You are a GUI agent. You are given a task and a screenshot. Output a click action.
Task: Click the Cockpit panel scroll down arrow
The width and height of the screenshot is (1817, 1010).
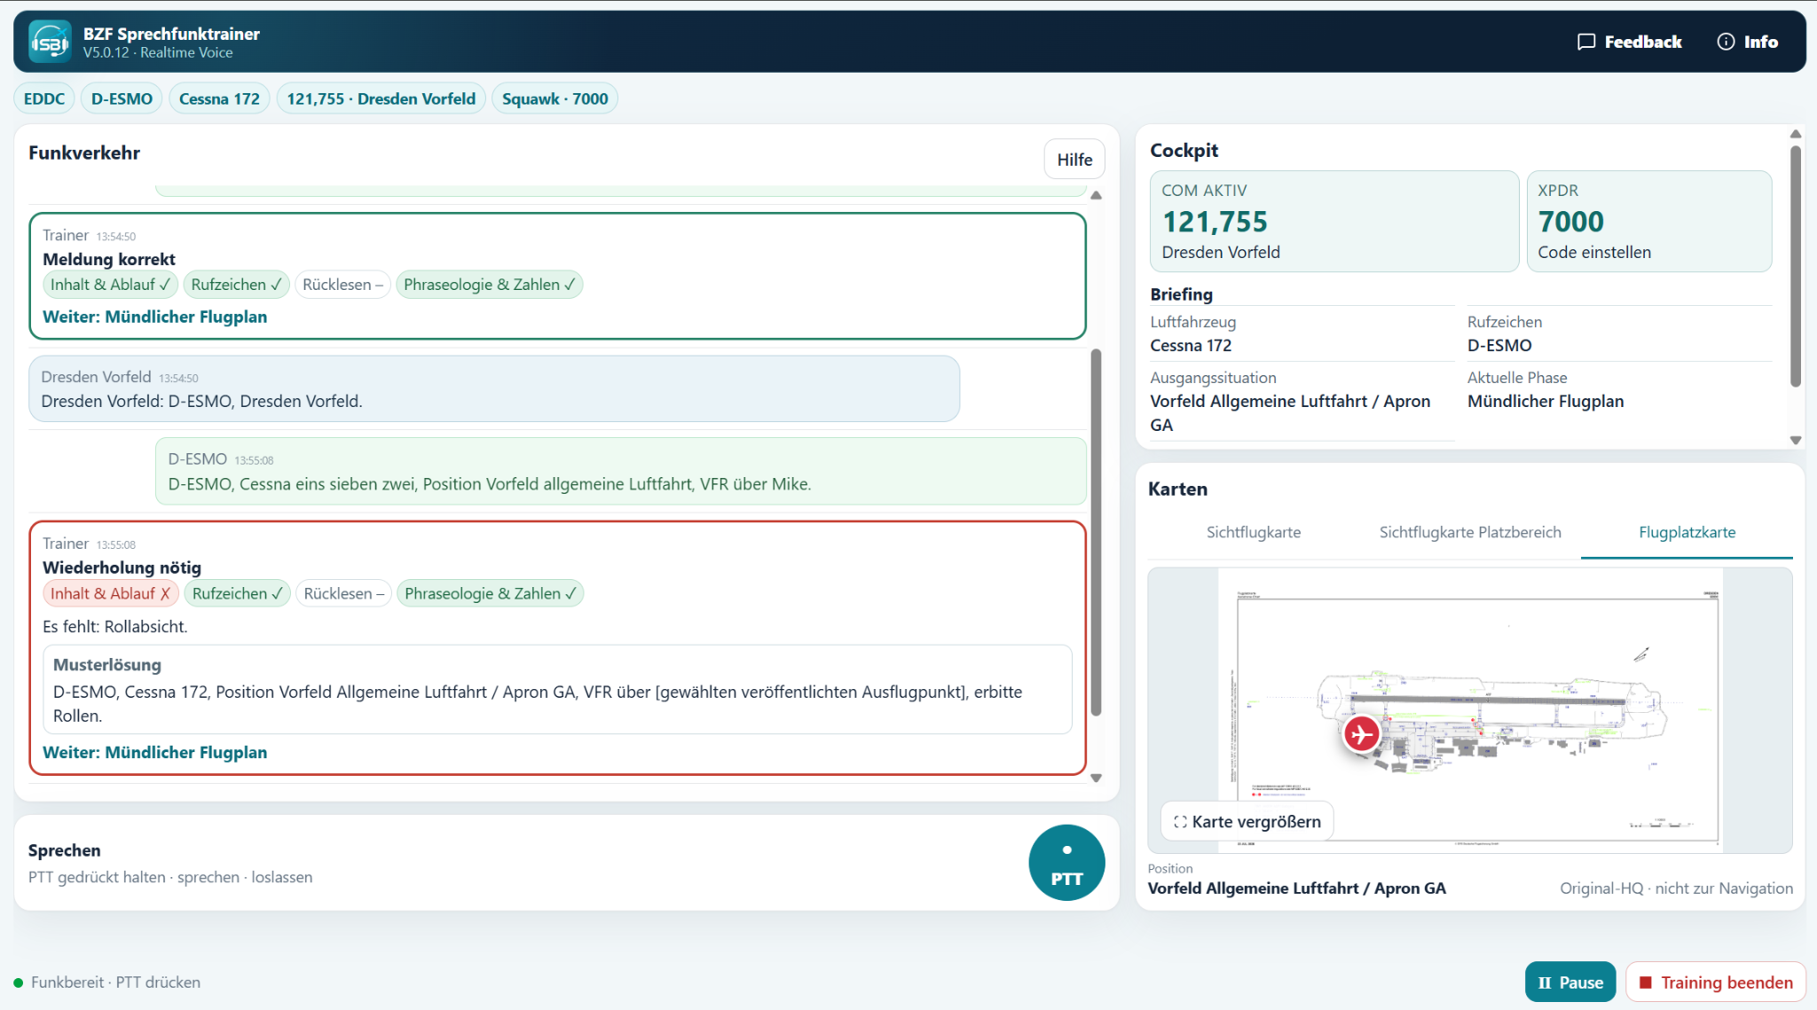[x=1796, y=440]
